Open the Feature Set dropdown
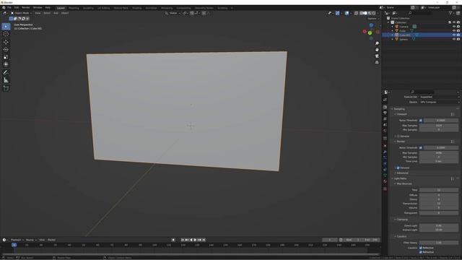 [x=439, y=97]
